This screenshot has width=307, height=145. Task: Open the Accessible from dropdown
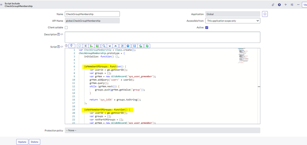232,21
